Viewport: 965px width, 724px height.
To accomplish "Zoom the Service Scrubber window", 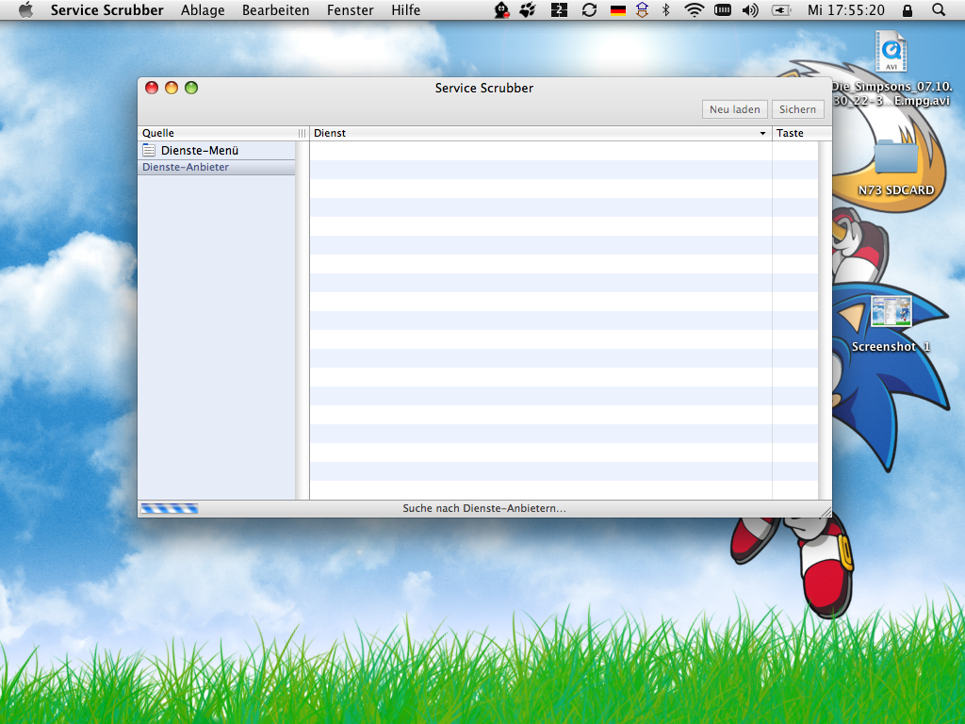I will coord(191,88).
